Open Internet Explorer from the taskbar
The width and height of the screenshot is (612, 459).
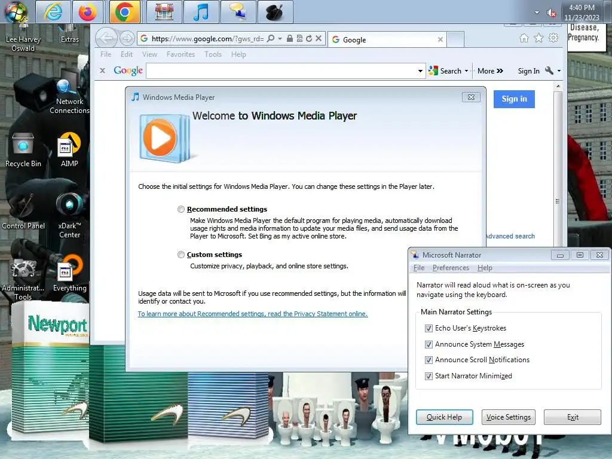point(53,12)
